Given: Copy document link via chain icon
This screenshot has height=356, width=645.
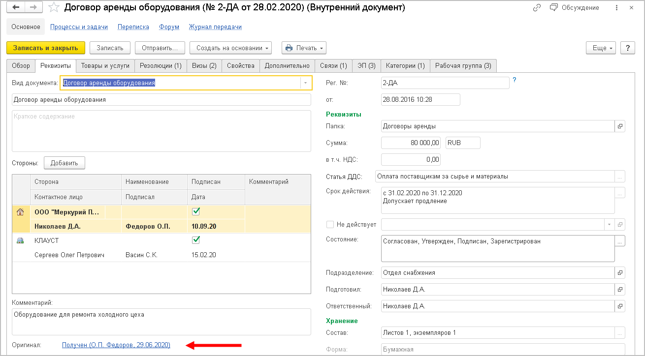Looking at the screenshot, I should pos(537,8).
